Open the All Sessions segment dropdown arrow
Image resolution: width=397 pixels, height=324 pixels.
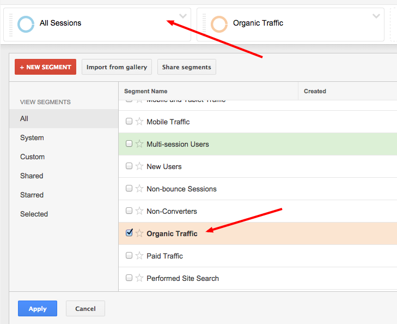click(183, 16)
